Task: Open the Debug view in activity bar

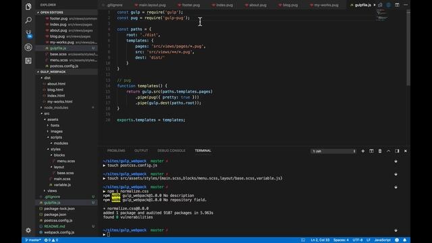Action: pos(28,47)
